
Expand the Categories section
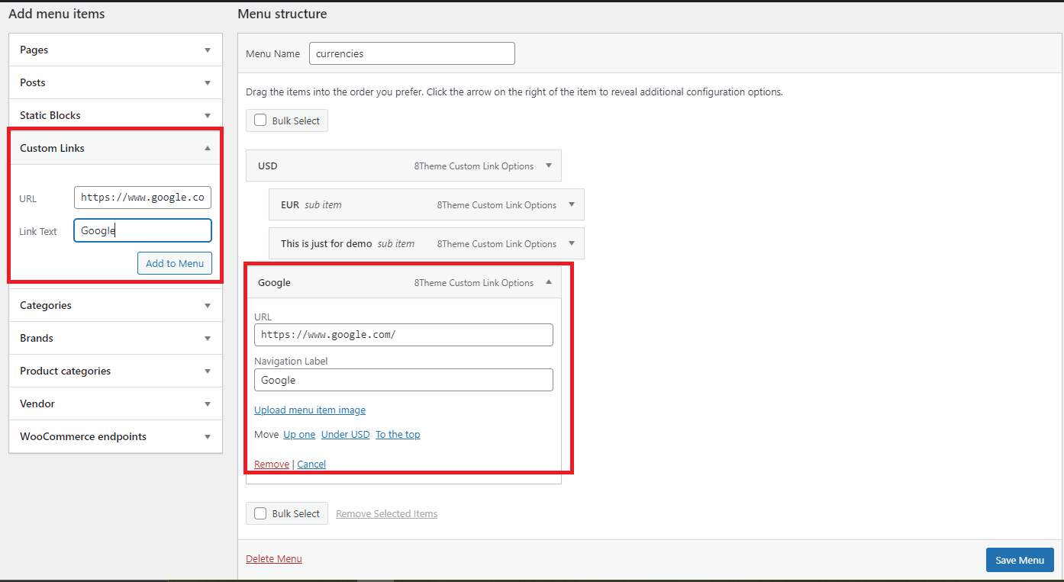click(115, 305)
